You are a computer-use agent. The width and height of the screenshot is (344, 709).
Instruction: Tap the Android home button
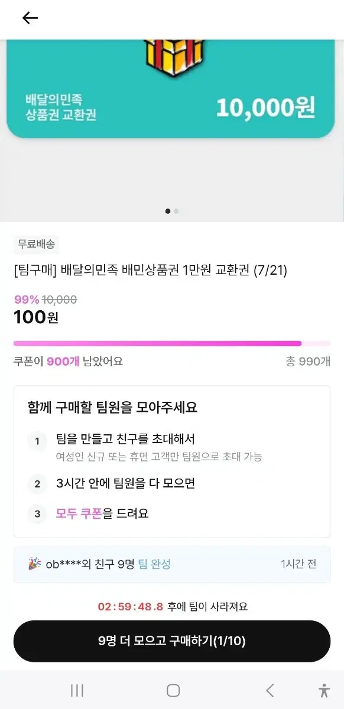click(x=173, y=690)
